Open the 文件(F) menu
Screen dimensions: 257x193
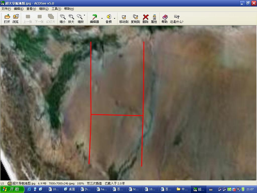[x=6, y=9]
